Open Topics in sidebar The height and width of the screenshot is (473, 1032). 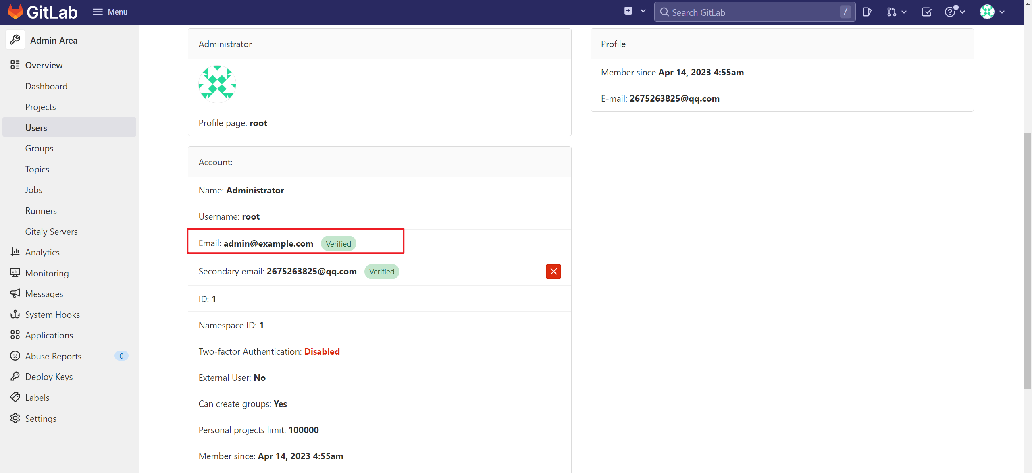click(37, 169)
